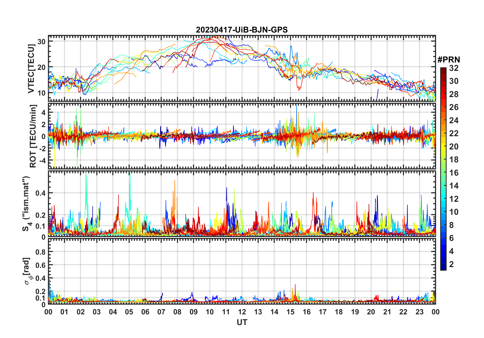Click UT axis hour label 02
Image resolution: width=484 pixels, height=338 pixels.
(x=81, y=312)
